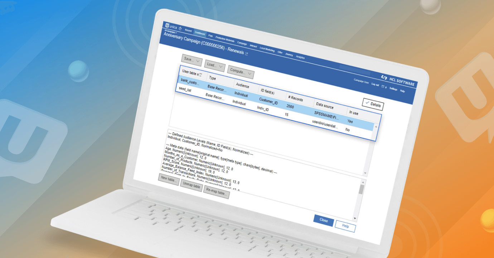Open the Campaign menu
Screen dimensions: 494x258
[x=242, y=43]
